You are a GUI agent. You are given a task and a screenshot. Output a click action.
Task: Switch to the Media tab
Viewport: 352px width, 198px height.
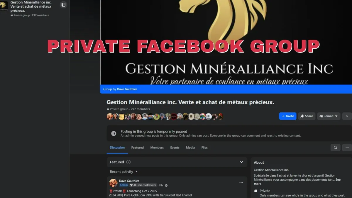click(190, 148)
